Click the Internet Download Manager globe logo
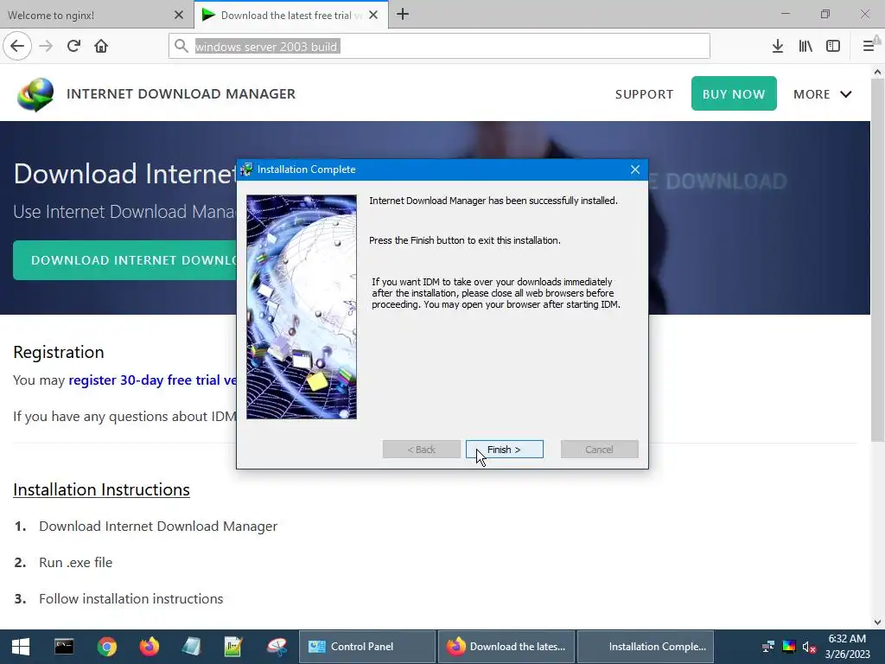The width and height of the screenshot is (885, 664). tap(35, 94)
